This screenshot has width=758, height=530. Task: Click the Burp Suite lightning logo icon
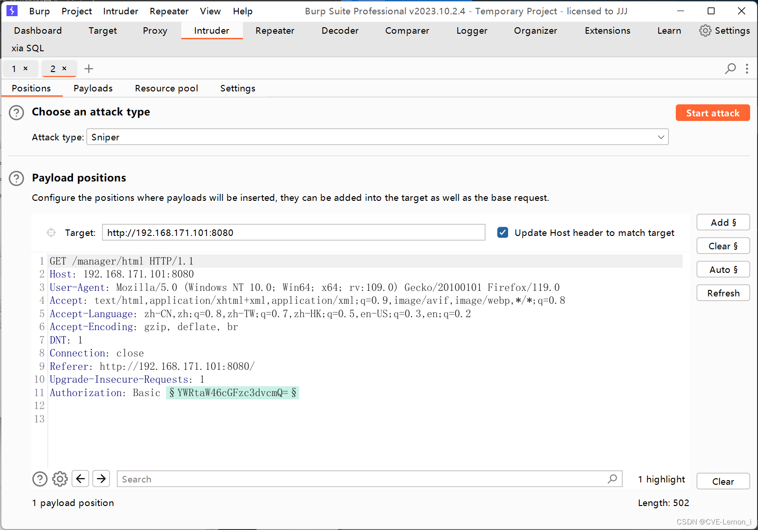[x=12, y=11]
